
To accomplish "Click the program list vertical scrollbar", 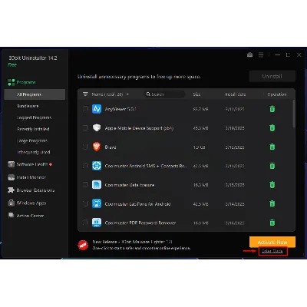I will click(294, 114).
